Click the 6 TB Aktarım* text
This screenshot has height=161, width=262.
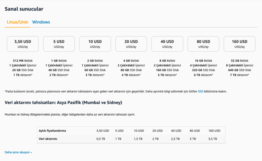[x=203, y=75]
